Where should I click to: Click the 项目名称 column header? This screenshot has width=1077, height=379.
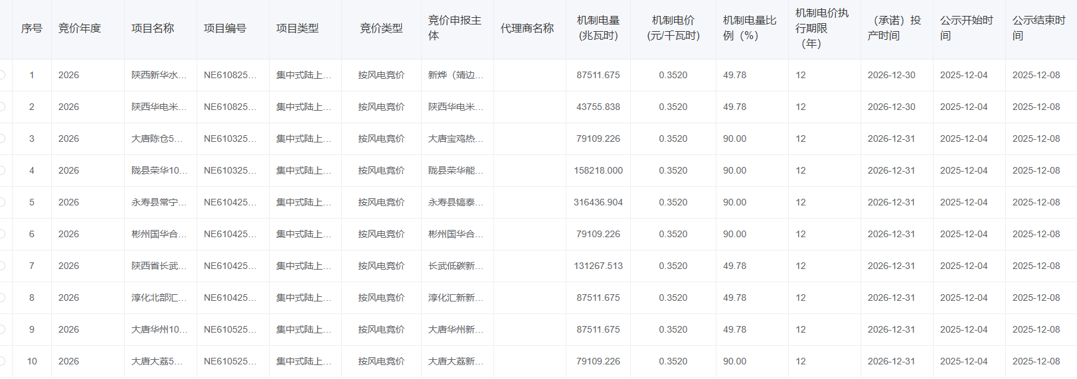pos(153,28)
